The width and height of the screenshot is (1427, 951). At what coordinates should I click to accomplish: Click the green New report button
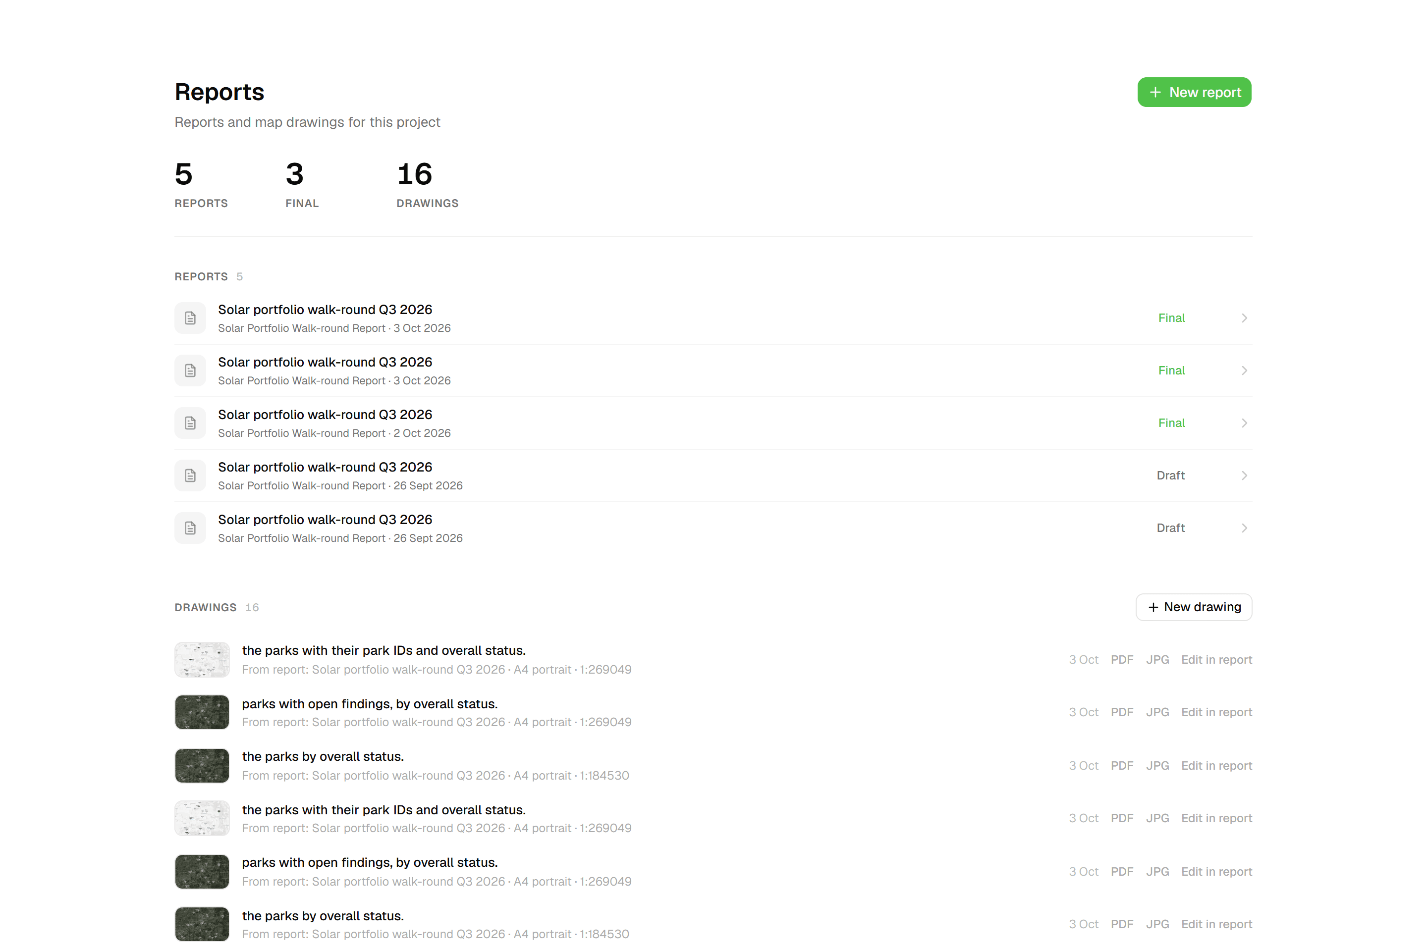pyautogui.click(x=1194, y=92)
